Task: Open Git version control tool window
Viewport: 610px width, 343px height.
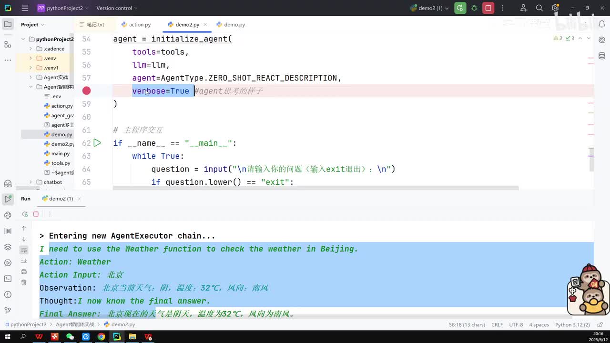Action: [x=8, y=310]
